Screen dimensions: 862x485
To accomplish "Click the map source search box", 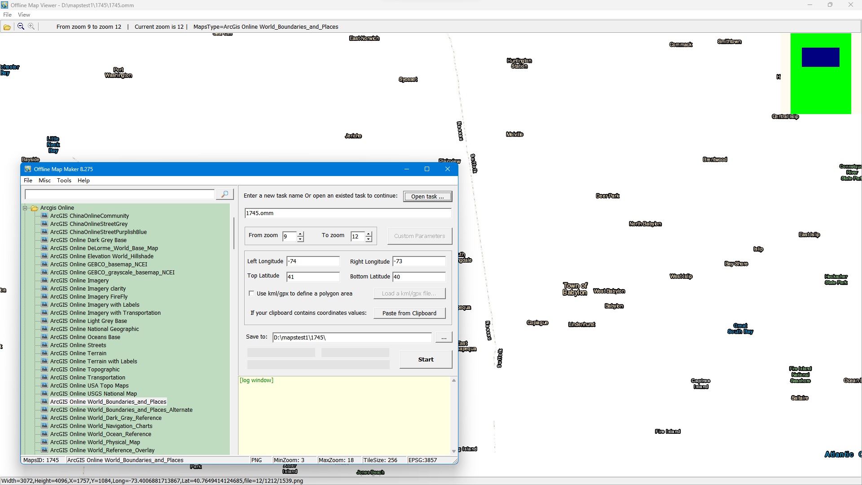I will click(120, 194).
